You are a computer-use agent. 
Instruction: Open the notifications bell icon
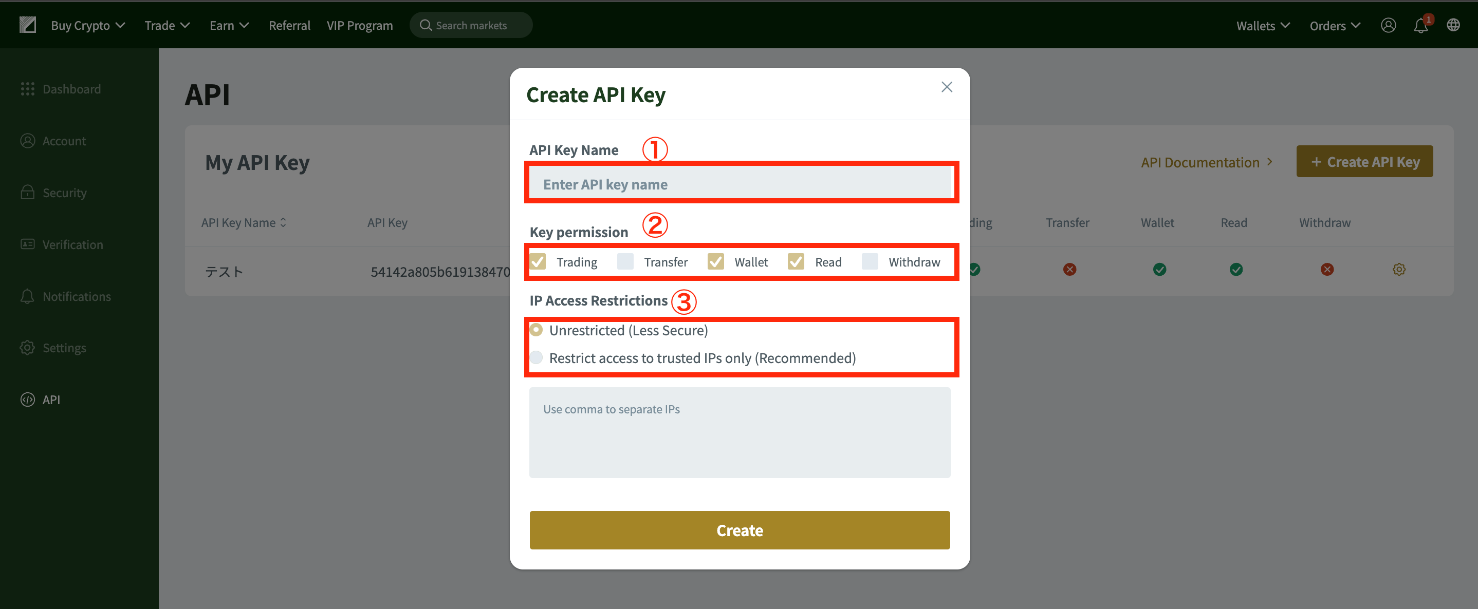(1420, 25)
